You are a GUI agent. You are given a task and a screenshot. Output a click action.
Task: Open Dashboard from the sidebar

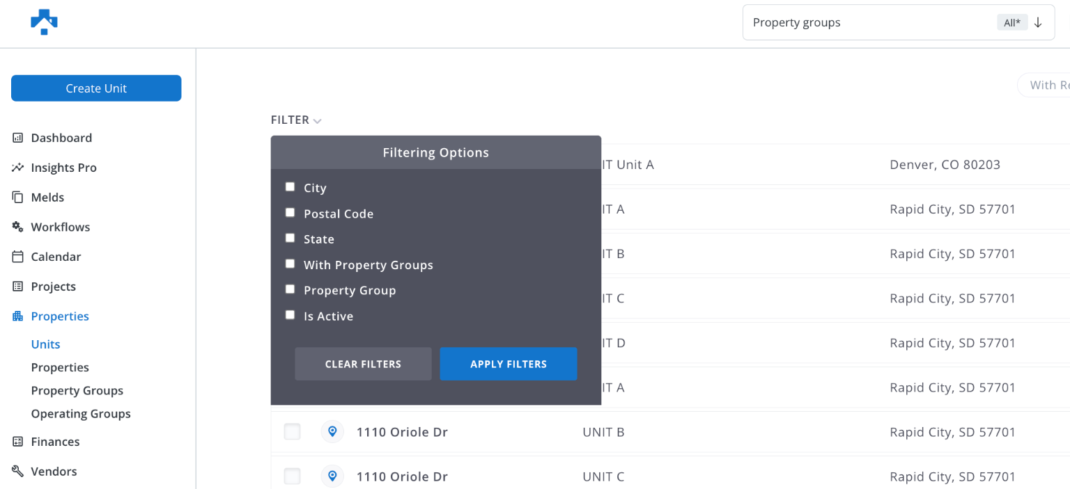click(x=61, y=138)
